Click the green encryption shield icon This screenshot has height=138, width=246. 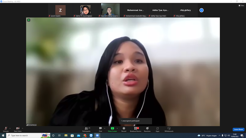[x=29, y=20]
